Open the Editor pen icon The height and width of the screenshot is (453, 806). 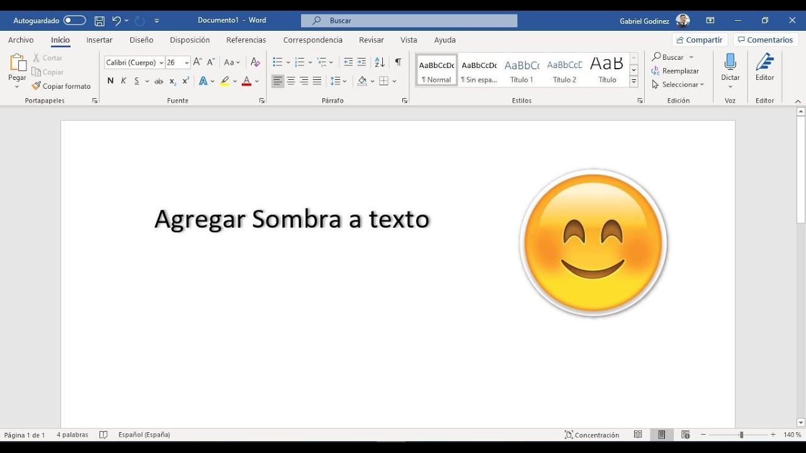tap(765, 62)
